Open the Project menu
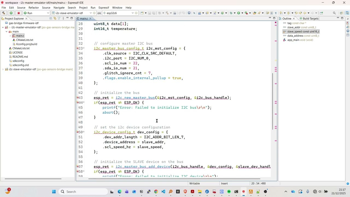 pos(83,7)
